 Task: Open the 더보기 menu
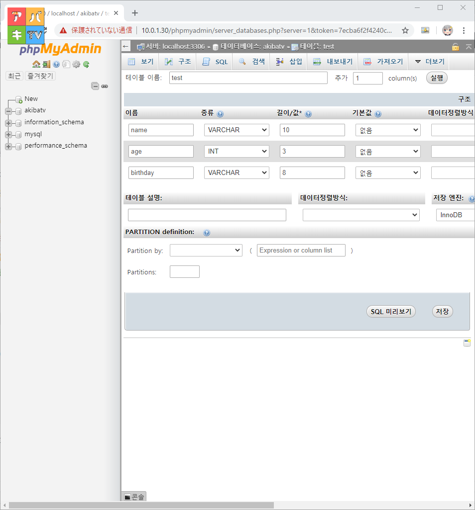coord(434,61)
